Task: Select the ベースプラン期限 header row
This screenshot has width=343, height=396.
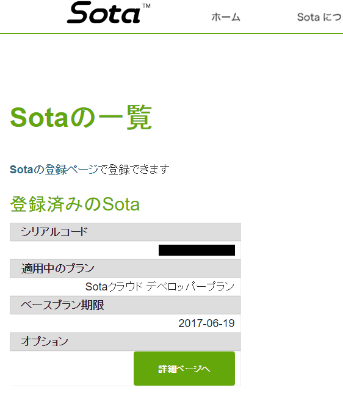Action: [125, 305]
